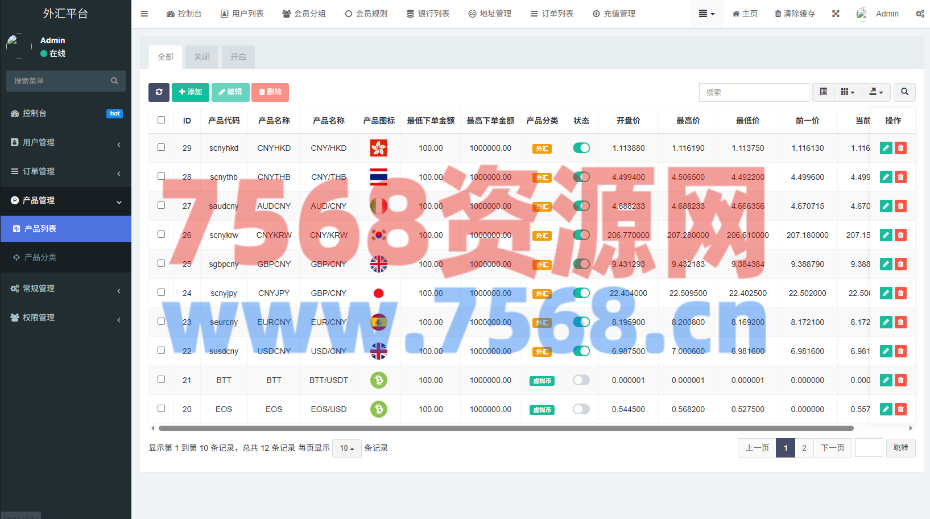This screenshot has width=930, height=519.
Task: Check the select-all checkbox in the table header
Action: pos(162,120)
